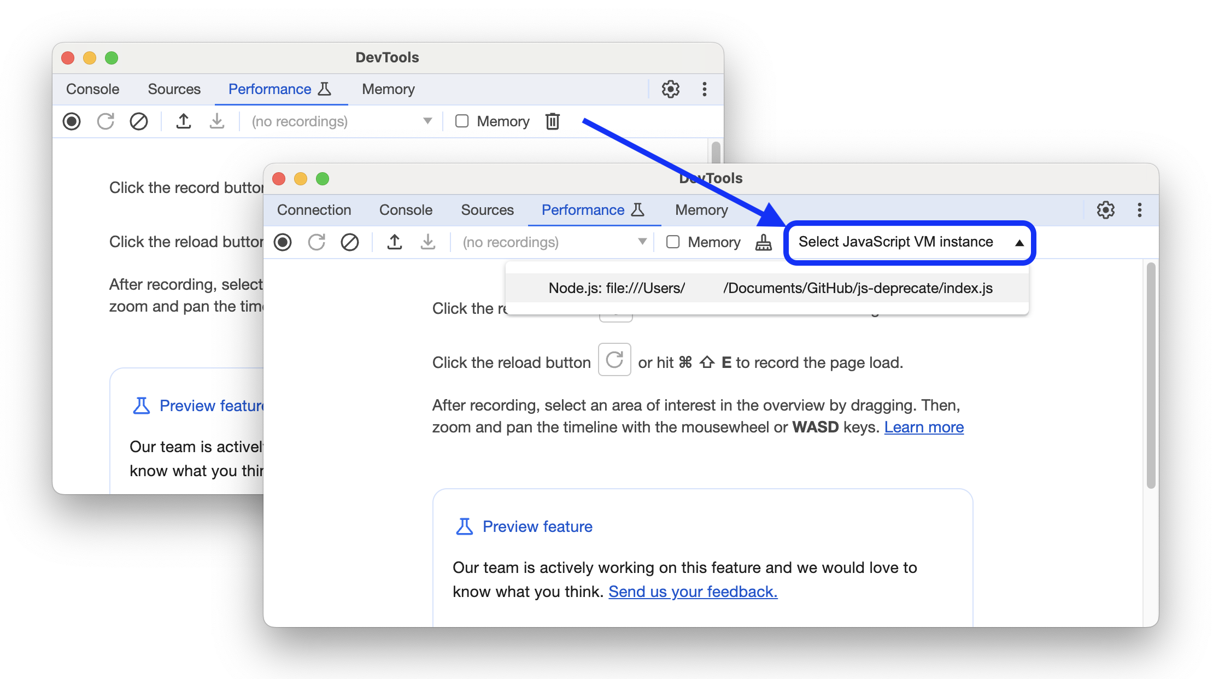Switch to the Memory tab in front DevTools

tap(700, 210)
